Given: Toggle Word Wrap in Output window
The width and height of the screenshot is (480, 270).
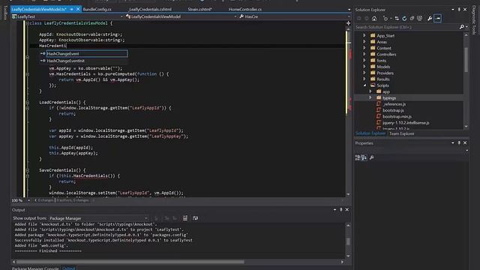Looking at the screenshot, I should (195, 218).
